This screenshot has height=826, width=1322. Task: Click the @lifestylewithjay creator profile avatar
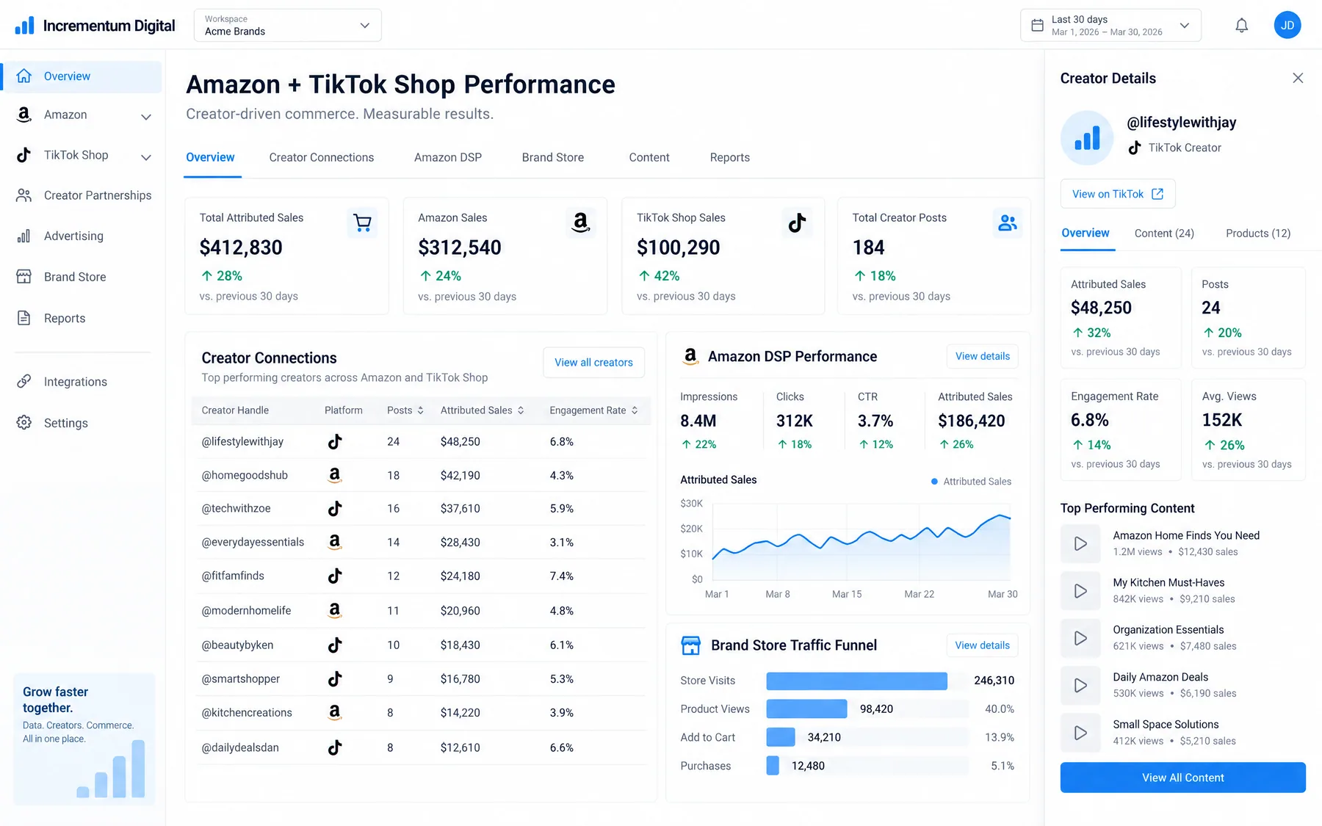point(1087,137)
